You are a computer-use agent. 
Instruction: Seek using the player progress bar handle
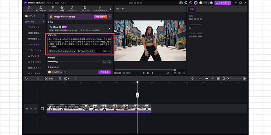tap(175, 70)
